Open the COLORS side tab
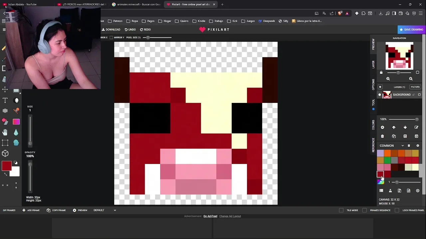This screenshot has width=426, height=239. coord(373,125)
